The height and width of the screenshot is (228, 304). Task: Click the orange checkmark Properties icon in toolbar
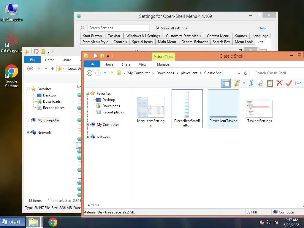click(x=289, y=83)
